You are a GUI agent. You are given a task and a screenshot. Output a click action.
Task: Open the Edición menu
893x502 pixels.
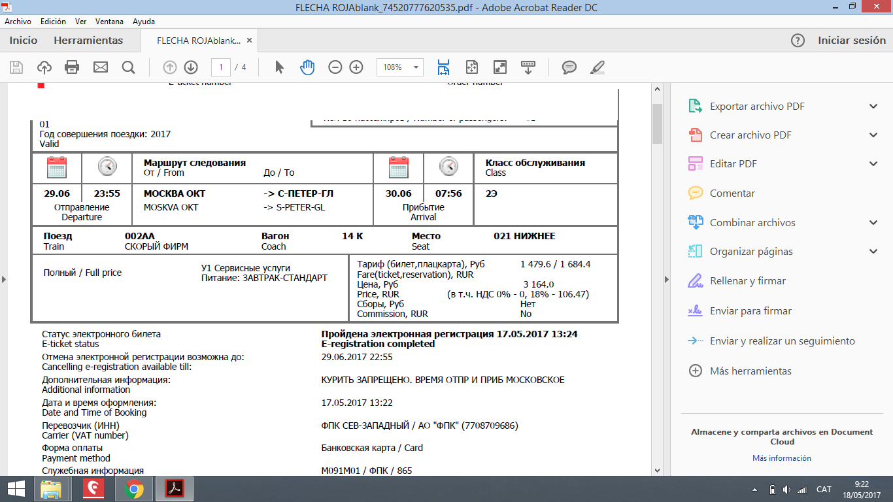click(53, 22)
